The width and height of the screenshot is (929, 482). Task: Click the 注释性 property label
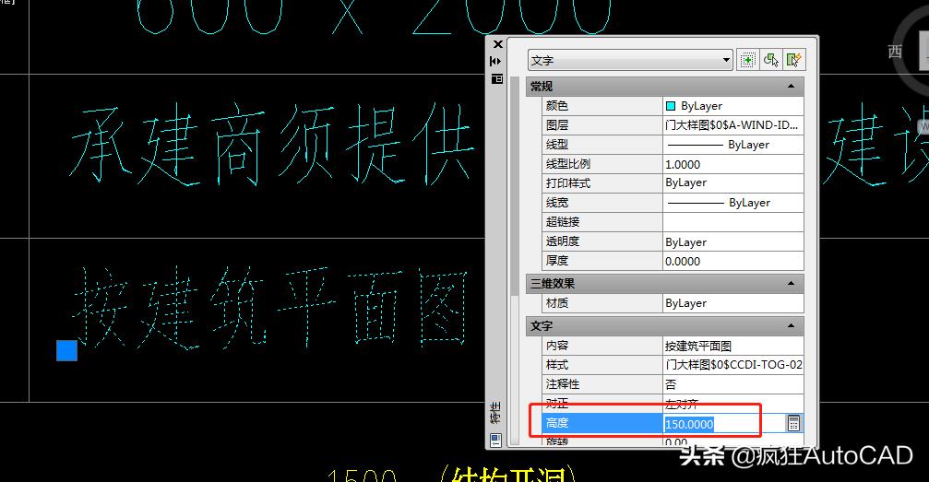tap(562, 384)
